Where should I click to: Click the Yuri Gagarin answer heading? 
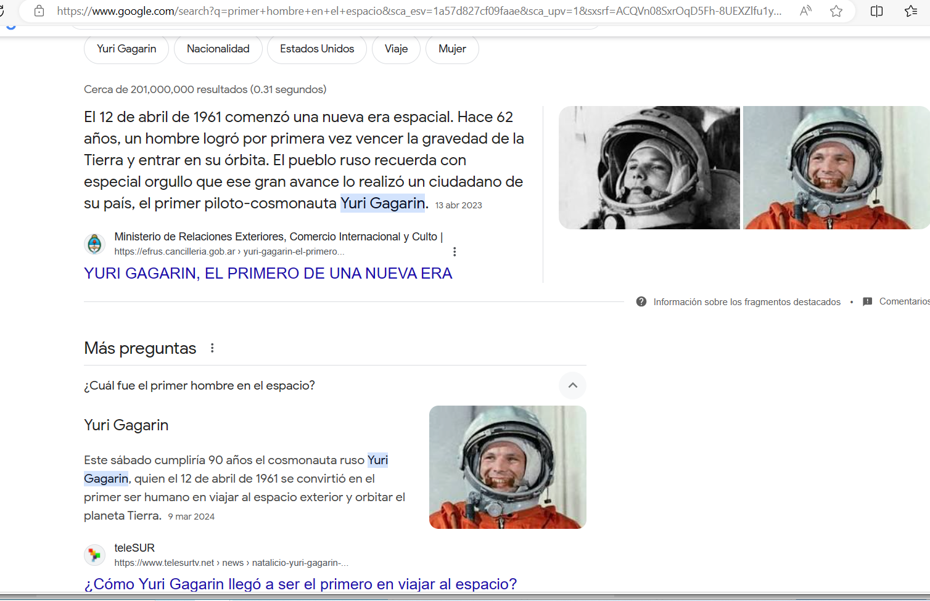(126, 425)
